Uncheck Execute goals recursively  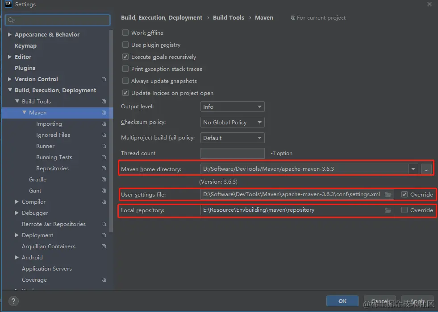tap(125, 57)
